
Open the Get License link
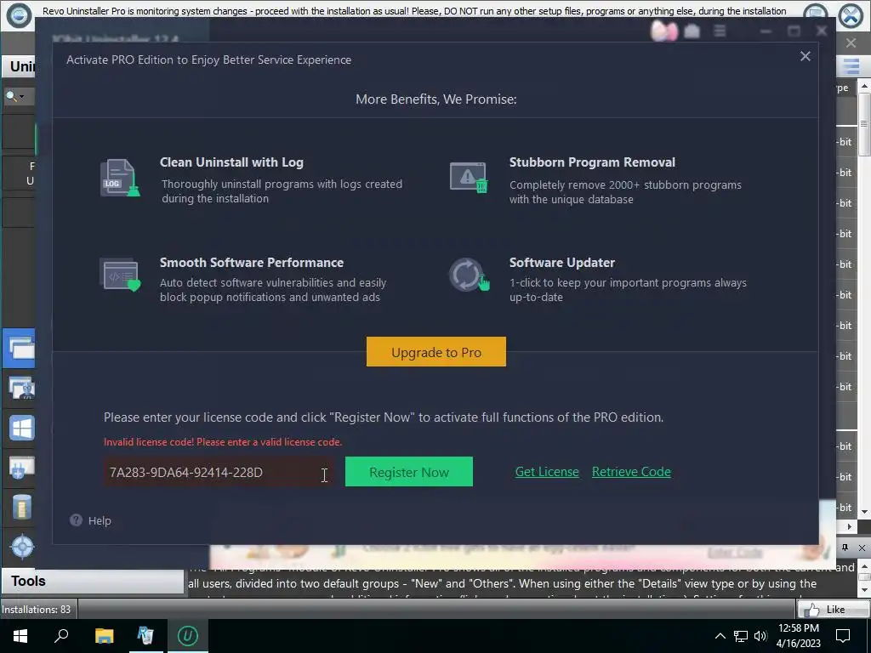(547, 471)
